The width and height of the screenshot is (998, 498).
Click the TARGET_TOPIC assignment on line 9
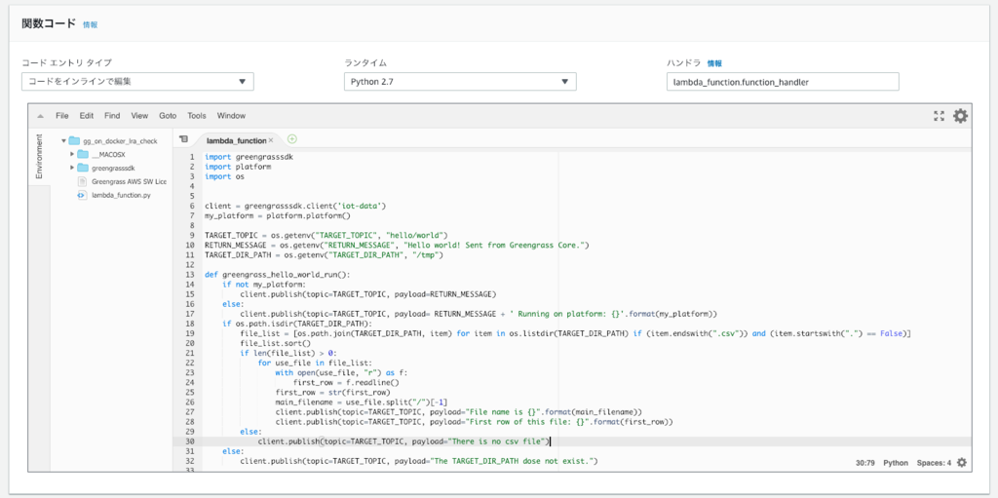tap(326, 236)
